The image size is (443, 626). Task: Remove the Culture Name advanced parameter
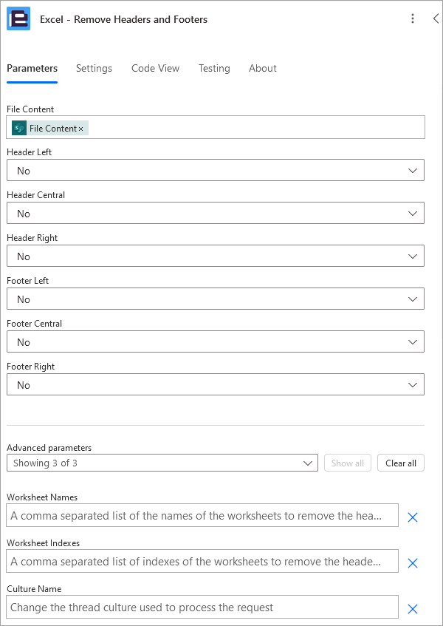coord(413,609)
